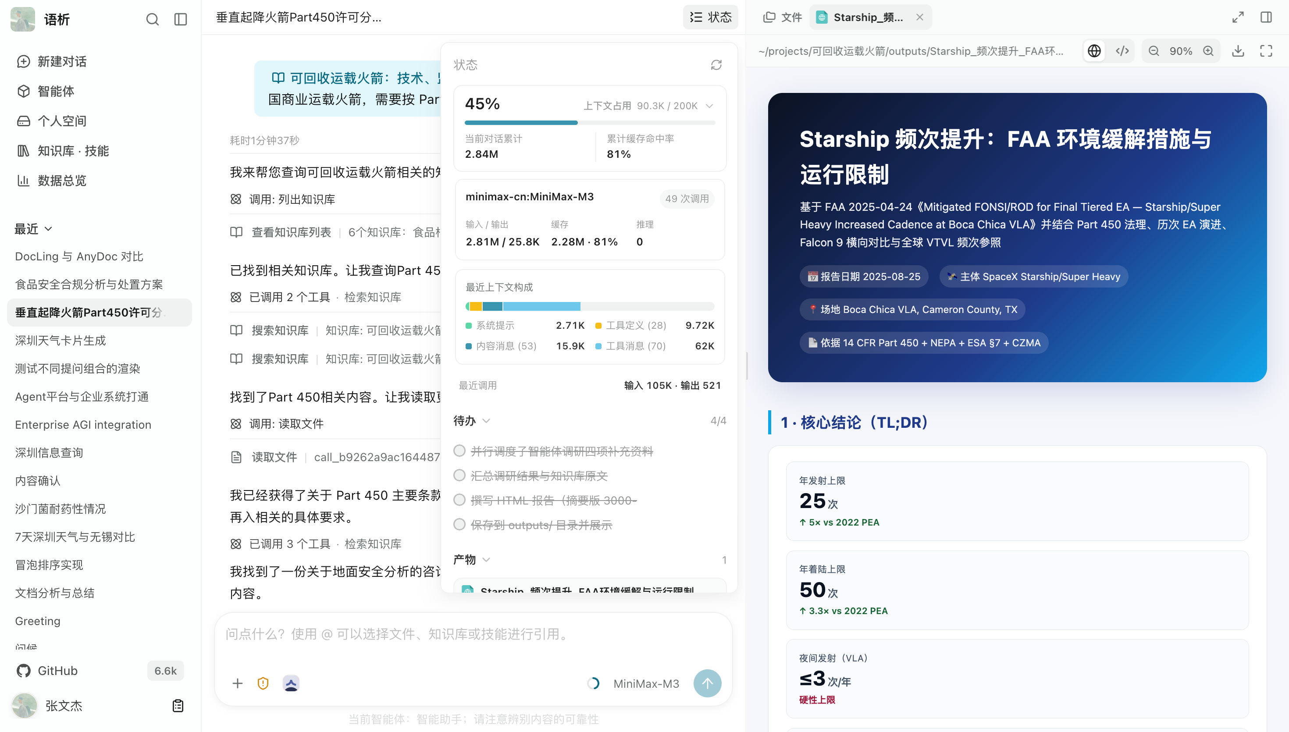Expand 调用: 读取文件 tool call
Screen dimensions: 1289x732
pos(277,424)
